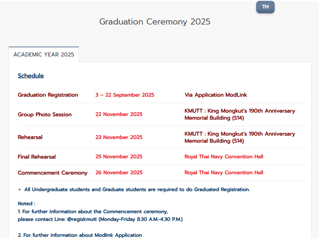The image size is (319, 238).
Task: Click Final Rehearsal's Royal Thai Navy Convention Hall
Action: [224, 156]
